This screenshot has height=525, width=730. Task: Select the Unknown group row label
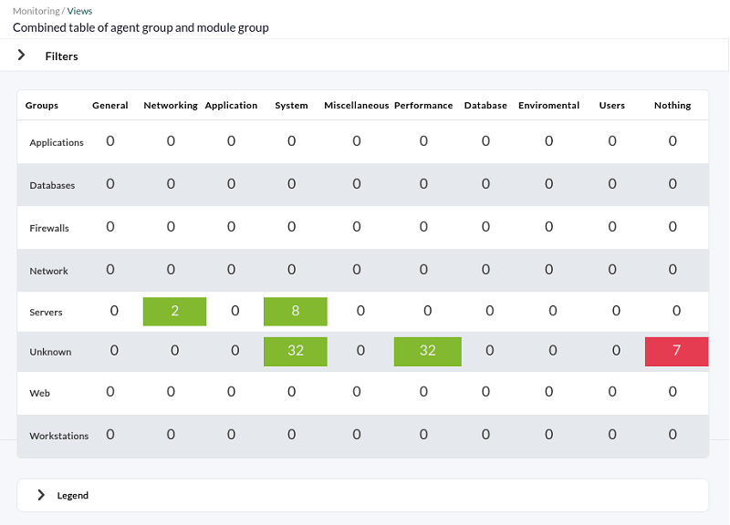[x=50, y=352]
